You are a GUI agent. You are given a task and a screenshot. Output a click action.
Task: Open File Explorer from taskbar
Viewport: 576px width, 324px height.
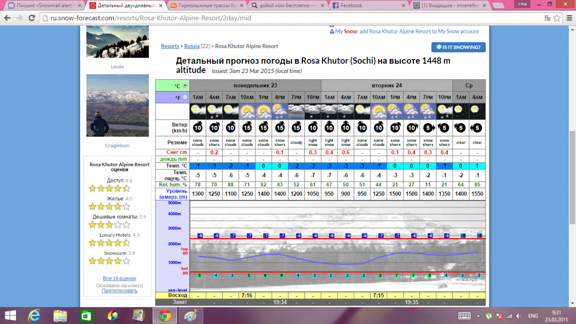[x=60, y=315]
